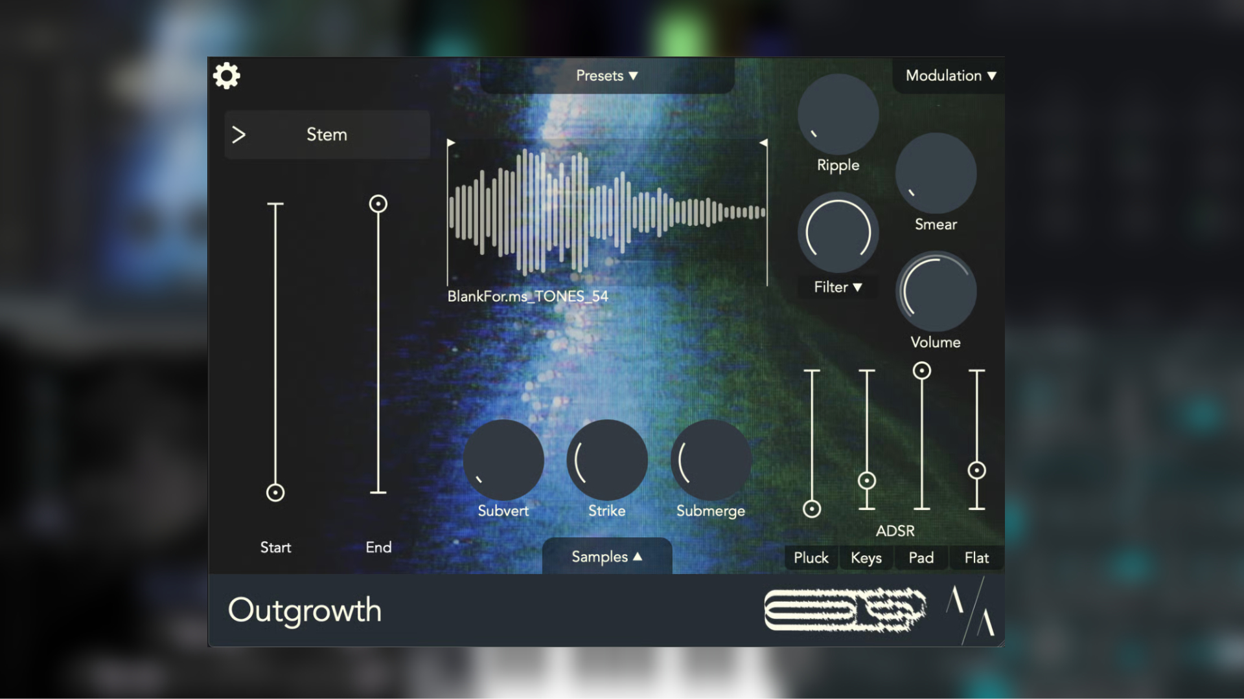
Task: Open settings with the gear icon
Action: pos(226,76)
